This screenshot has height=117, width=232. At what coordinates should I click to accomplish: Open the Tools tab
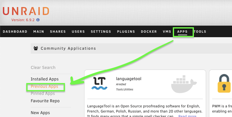point(200,32)
